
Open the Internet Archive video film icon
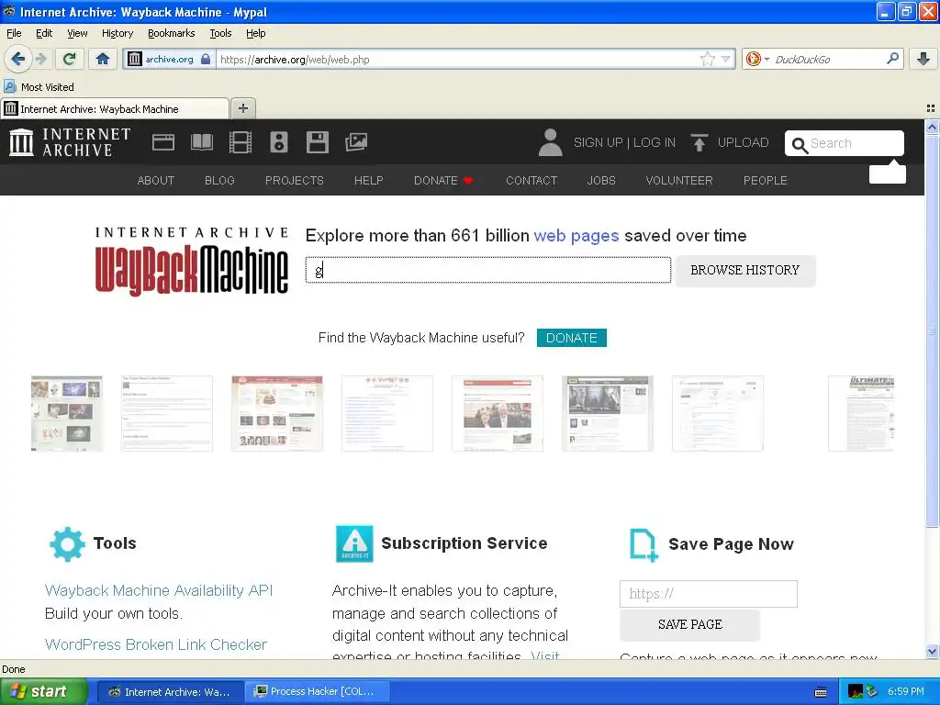(x=241, y=142)
